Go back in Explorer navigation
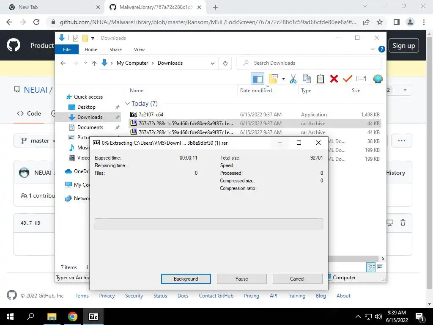This screenshot has width=433, height=325. click(63, 63)
